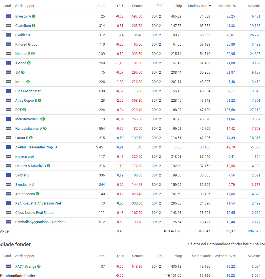Click the green S icon beside Intrum
Screen dimensions: 265x279
(28, 82)
